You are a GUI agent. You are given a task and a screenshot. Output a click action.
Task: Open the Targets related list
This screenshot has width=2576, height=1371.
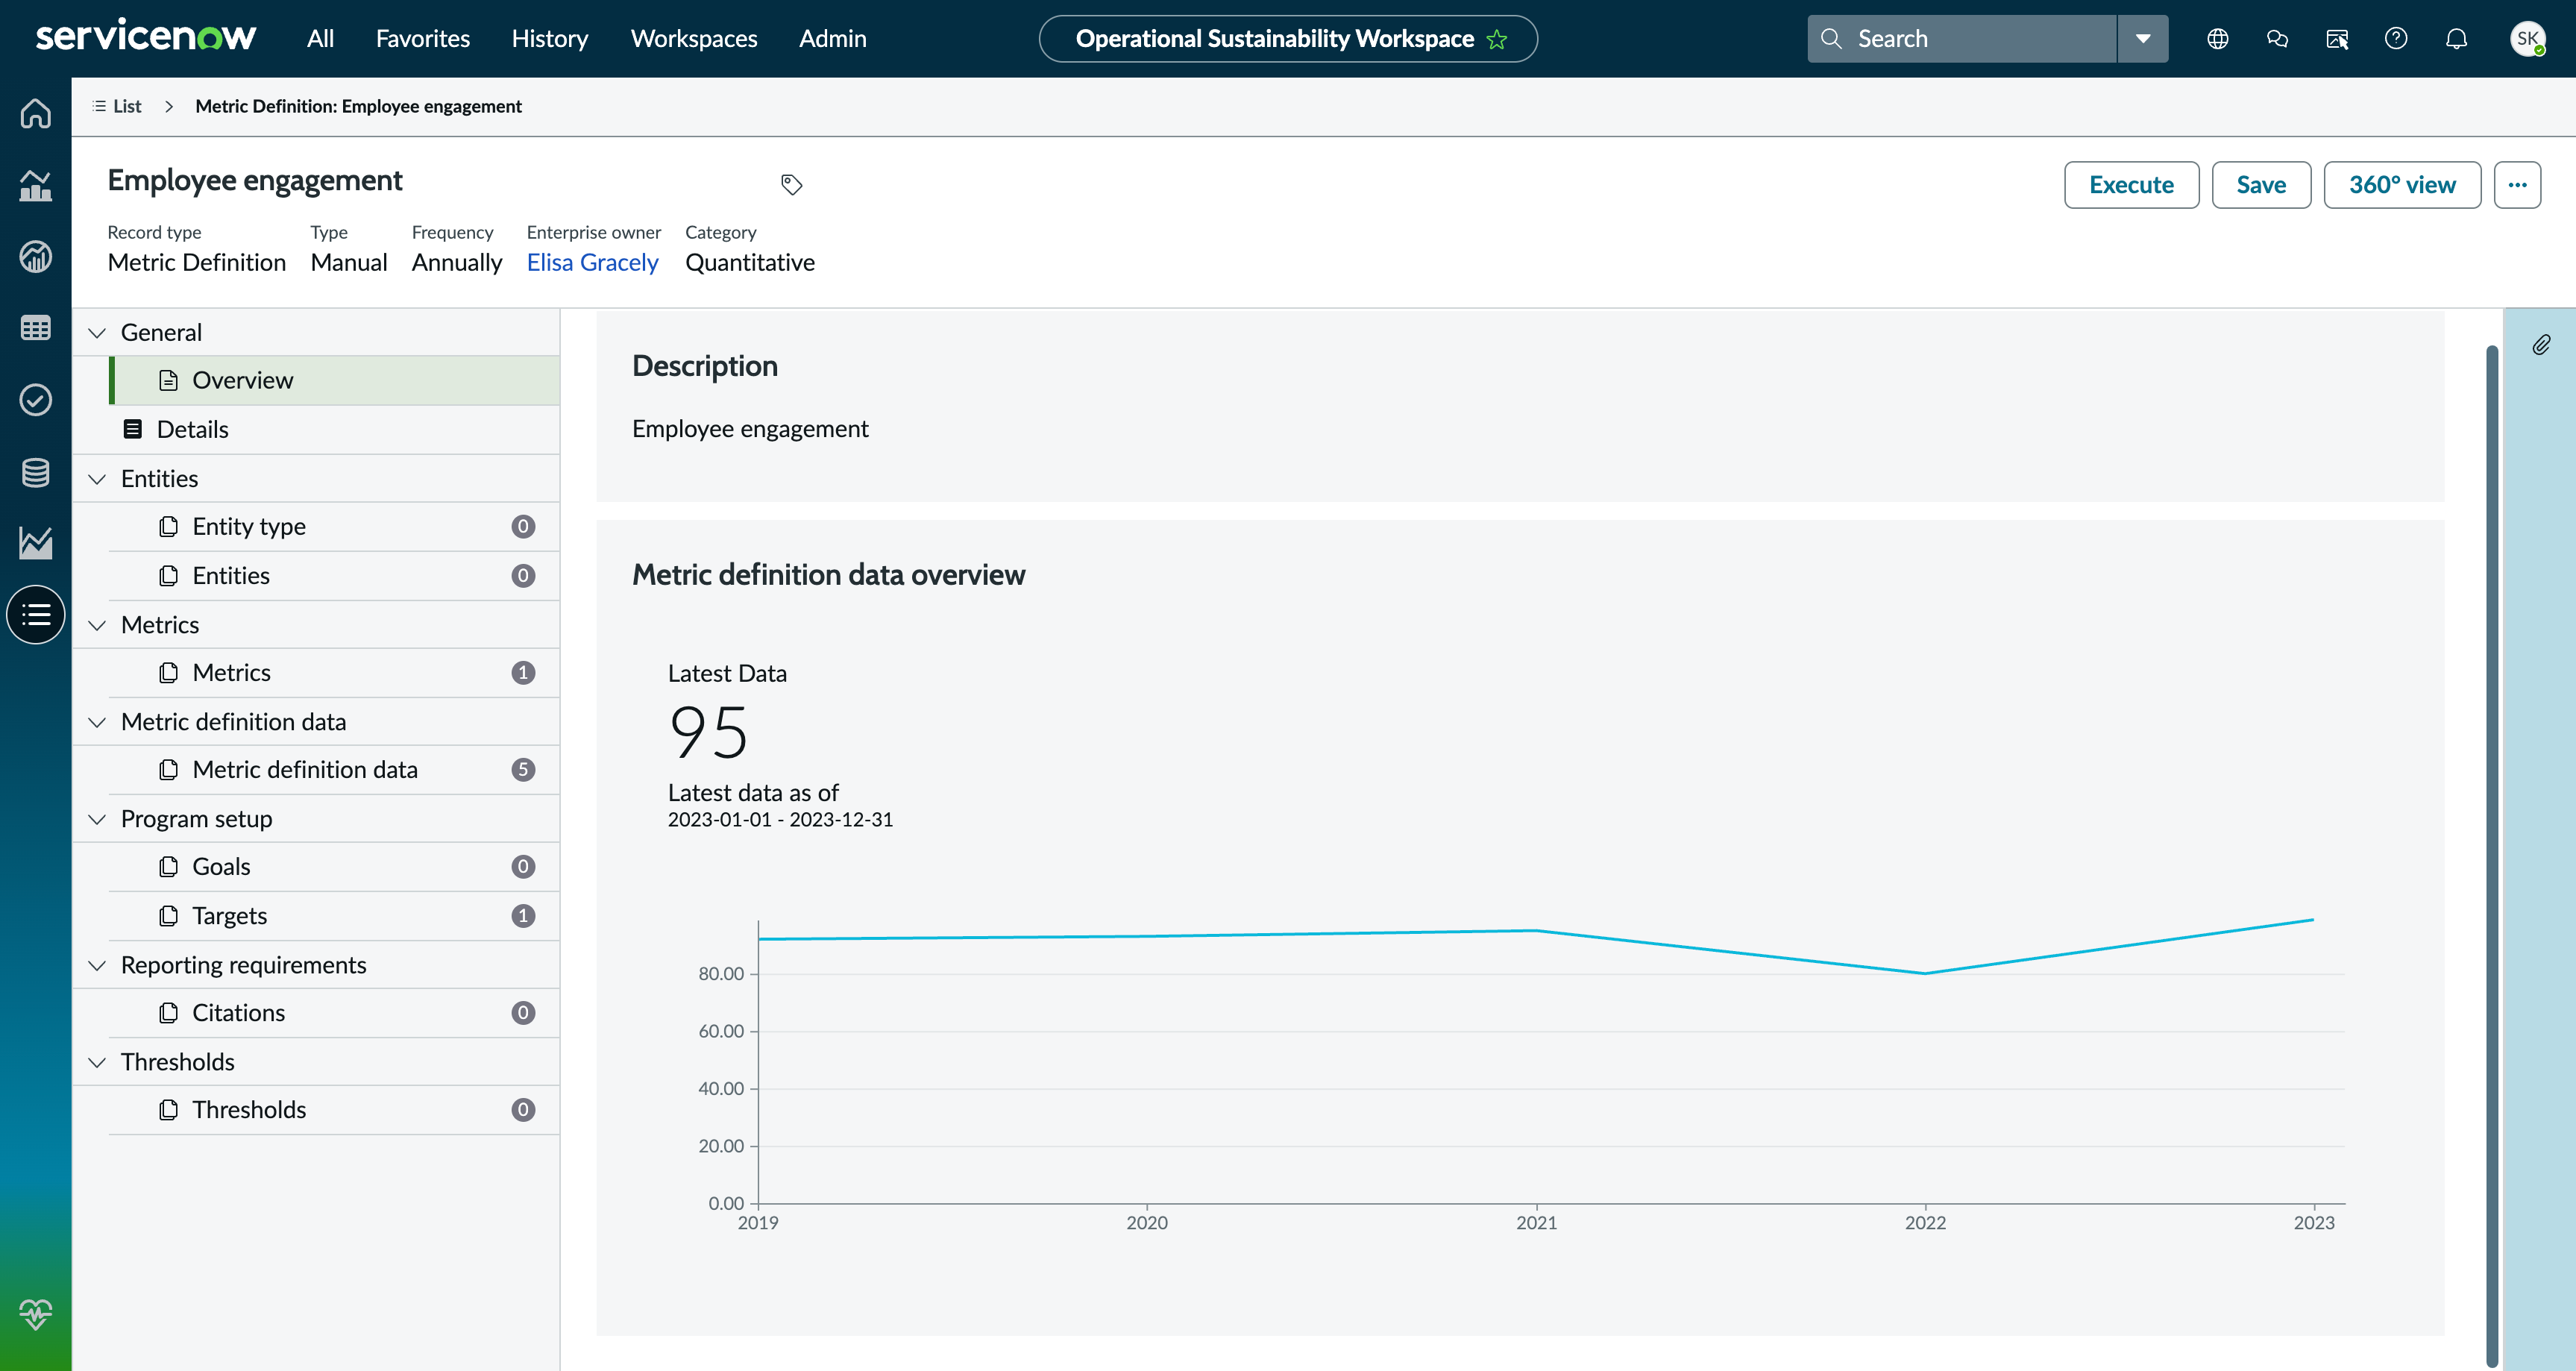click(334, 916)
